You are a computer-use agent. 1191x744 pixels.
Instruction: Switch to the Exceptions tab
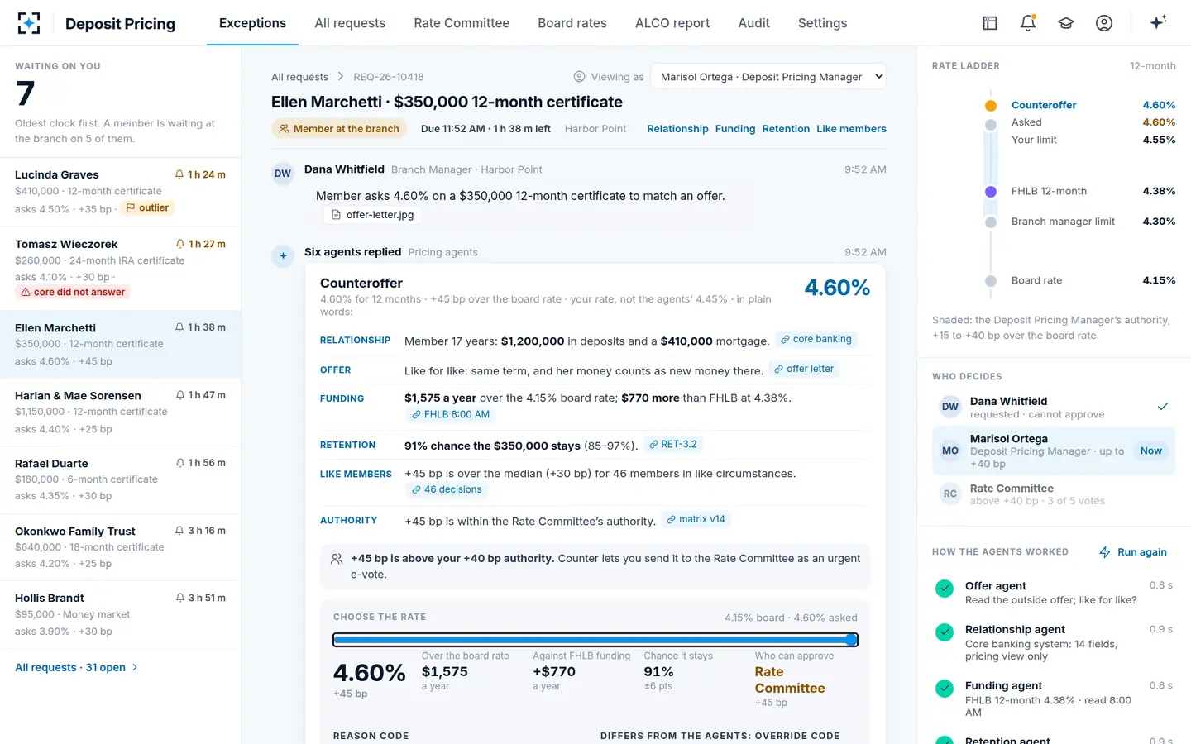[x=252, y=23]
